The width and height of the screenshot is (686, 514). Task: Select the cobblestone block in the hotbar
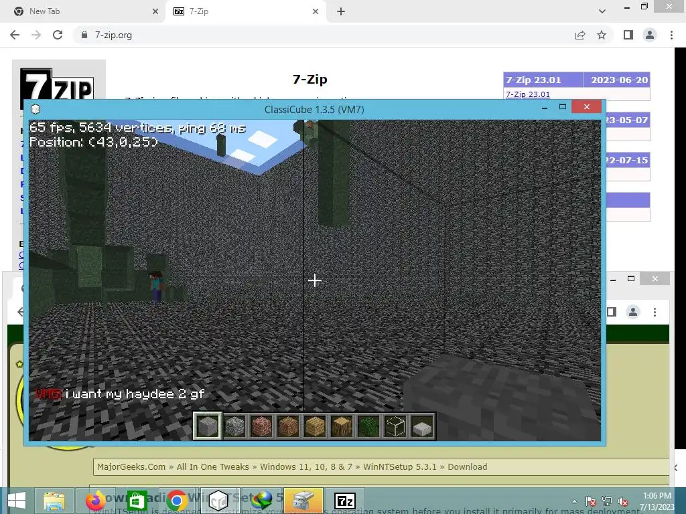click(x=234, y=426)
